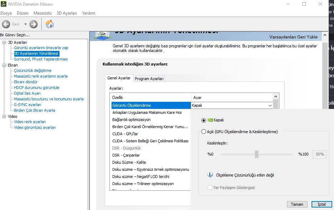Viewport: 334px width, 210px height.
Task: Click the Keskinleştir slider thumb
Action: click(257, 154)
